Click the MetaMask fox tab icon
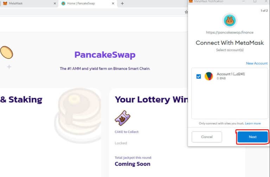 tap(5, 4)
